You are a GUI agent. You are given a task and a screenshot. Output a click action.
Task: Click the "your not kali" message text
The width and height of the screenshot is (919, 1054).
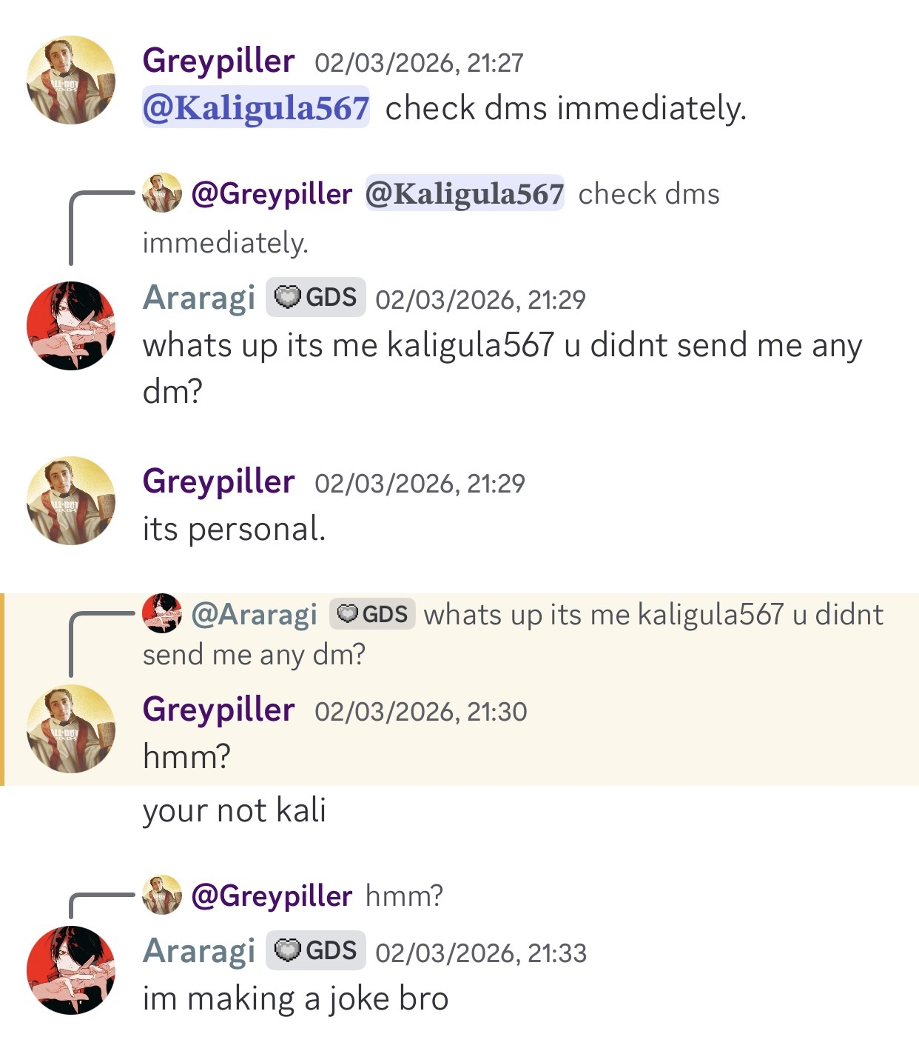234,811
